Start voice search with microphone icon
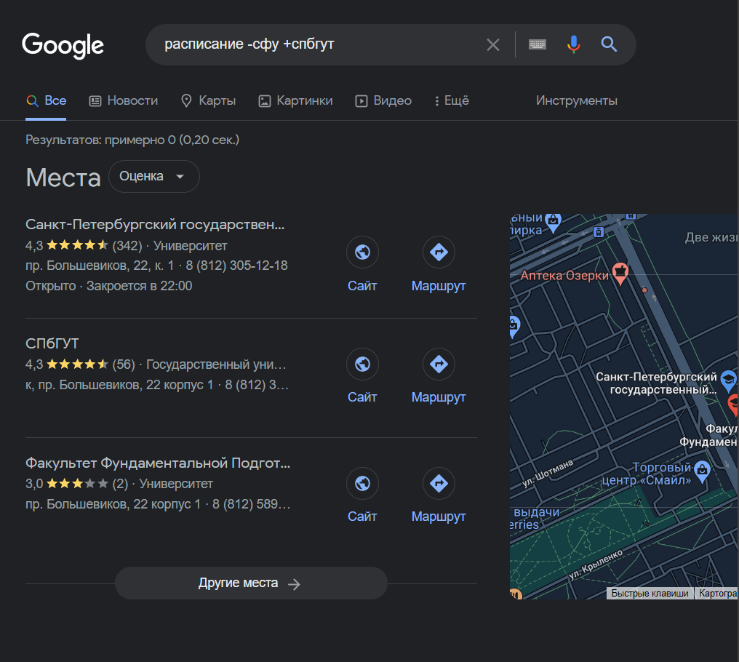This screenshot has width=739, height=662. tap(574, 44)
